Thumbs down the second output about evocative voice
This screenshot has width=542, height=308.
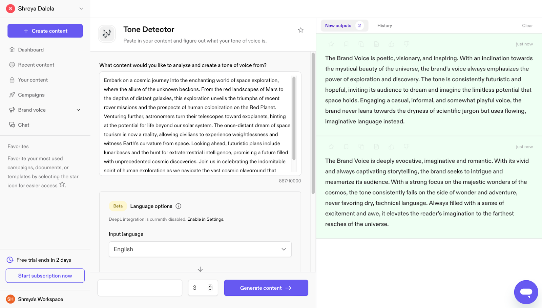tap(406, 147)
